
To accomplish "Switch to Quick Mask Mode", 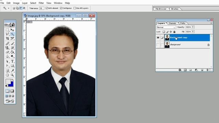I will coord(12,91).
